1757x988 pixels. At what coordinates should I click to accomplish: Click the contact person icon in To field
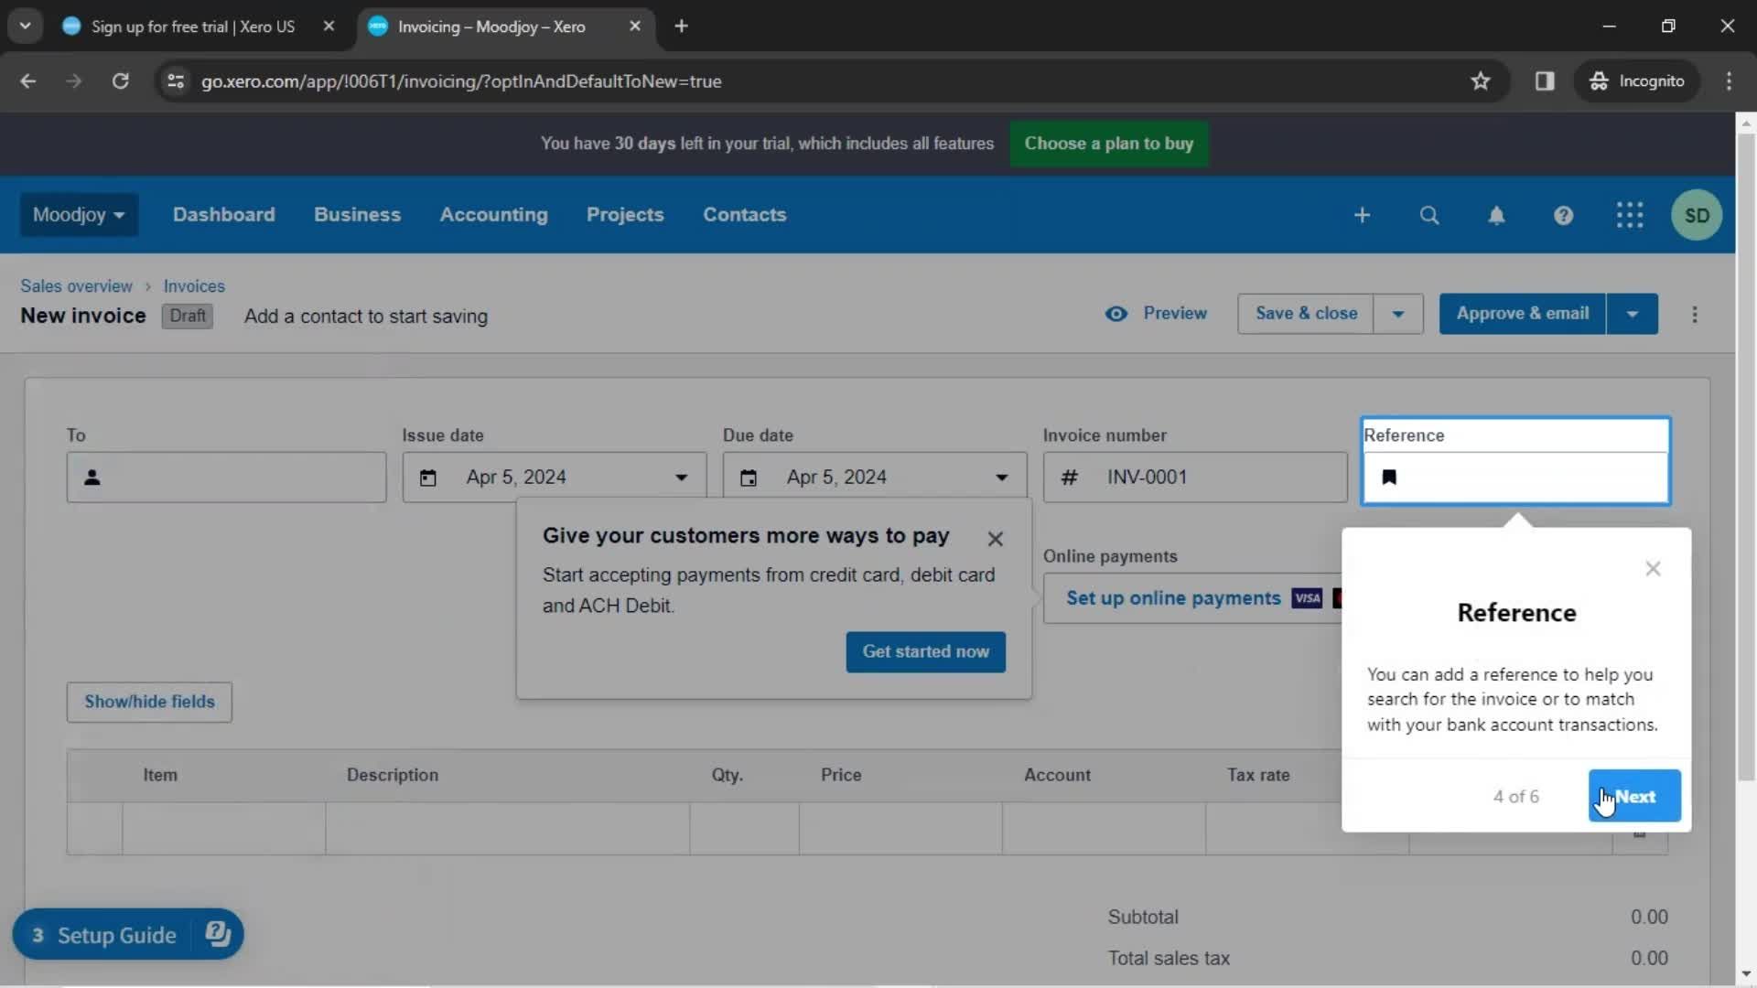pyautogui.click(x=92, y=478)
